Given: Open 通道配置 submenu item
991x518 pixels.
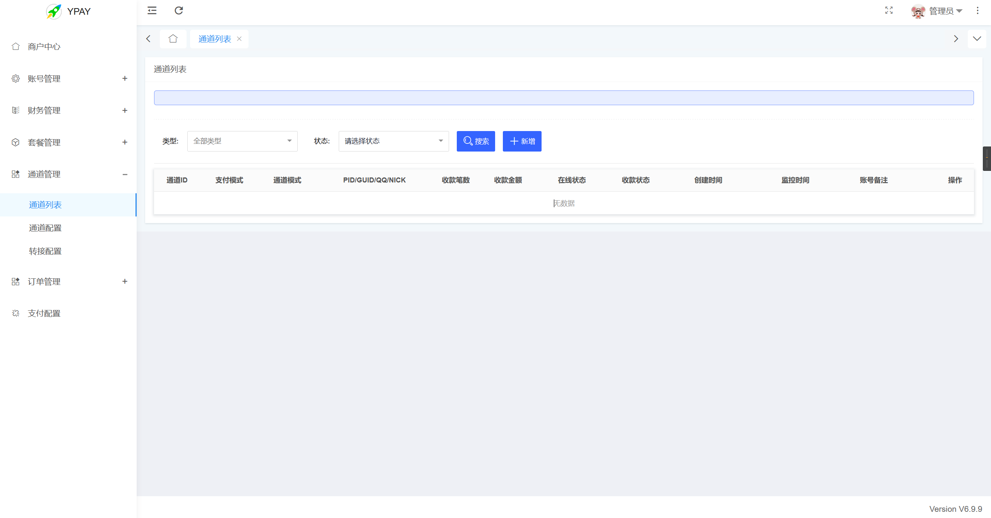Looking at the screenshot, I should point(45,228).
